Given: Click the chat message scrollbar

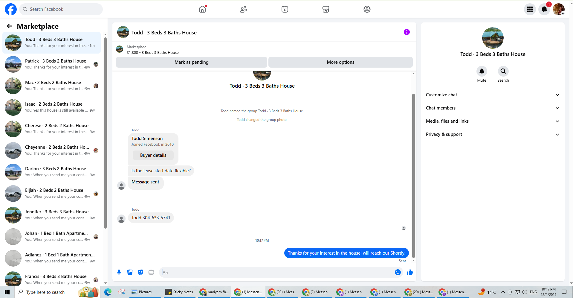Looking at the screenshot, I should 414,176.
